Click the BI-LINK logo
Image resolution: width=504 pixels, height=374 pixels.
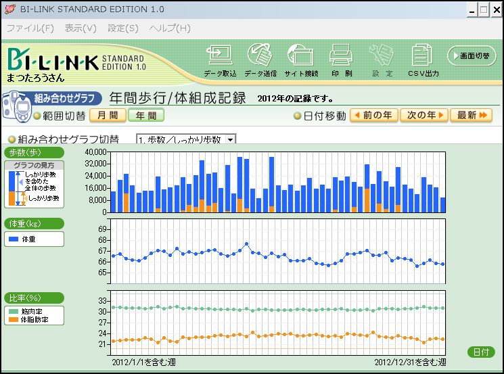pos(53,61)
